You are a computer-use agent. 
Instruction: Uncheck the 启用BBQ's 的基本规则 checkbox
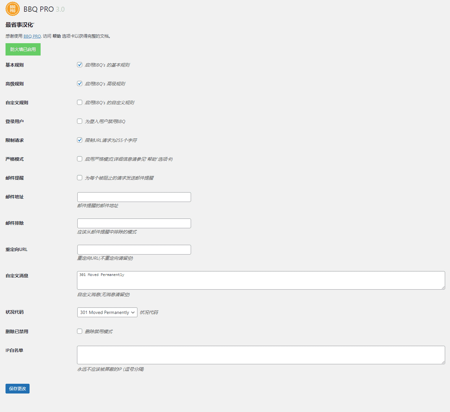[x=80, y=65]
